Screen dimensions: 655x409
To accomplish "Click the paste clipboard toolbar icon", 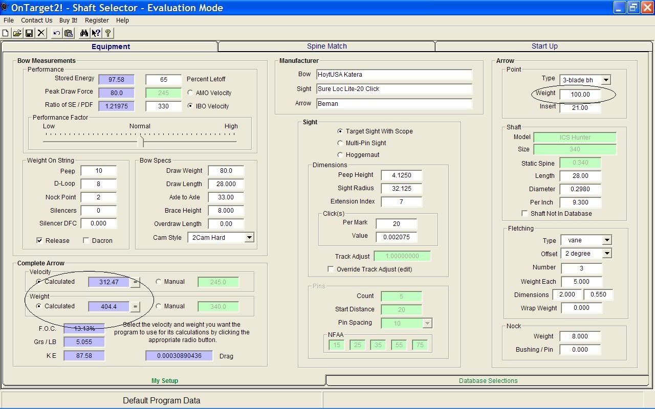I will (69, 33).
